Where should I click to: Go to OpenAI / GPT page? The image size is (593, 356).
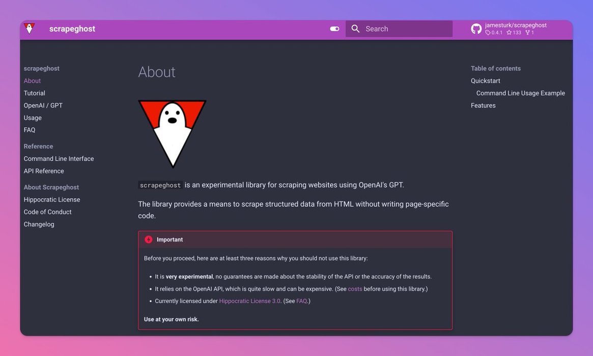[43, 105]
